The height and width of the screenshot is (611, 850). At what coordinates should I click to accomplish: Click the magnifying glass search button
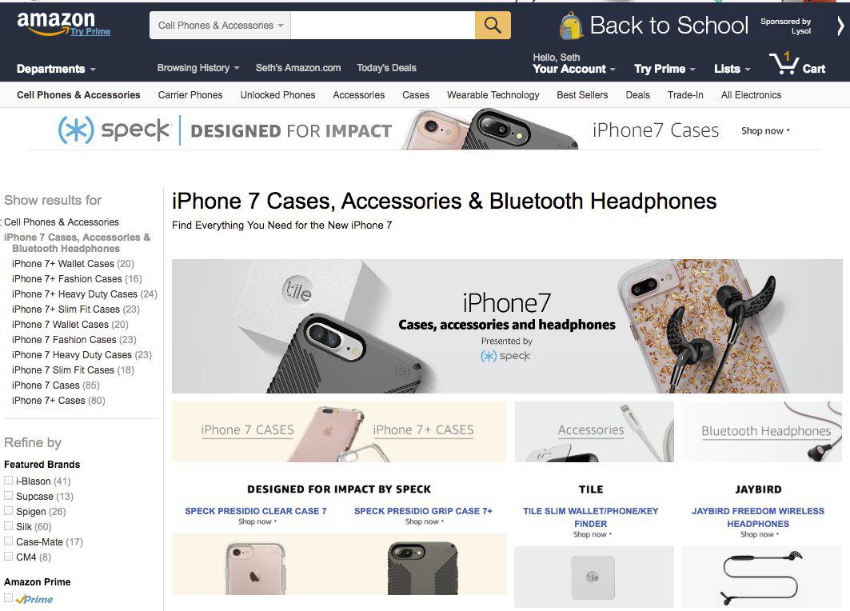[493, 26]
